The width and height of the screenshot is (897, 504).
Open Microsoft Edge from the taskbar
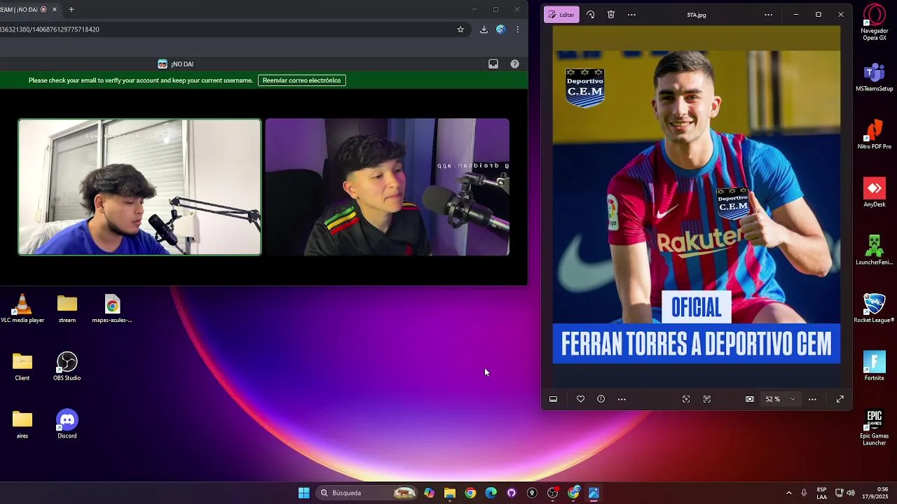point(491,493)
